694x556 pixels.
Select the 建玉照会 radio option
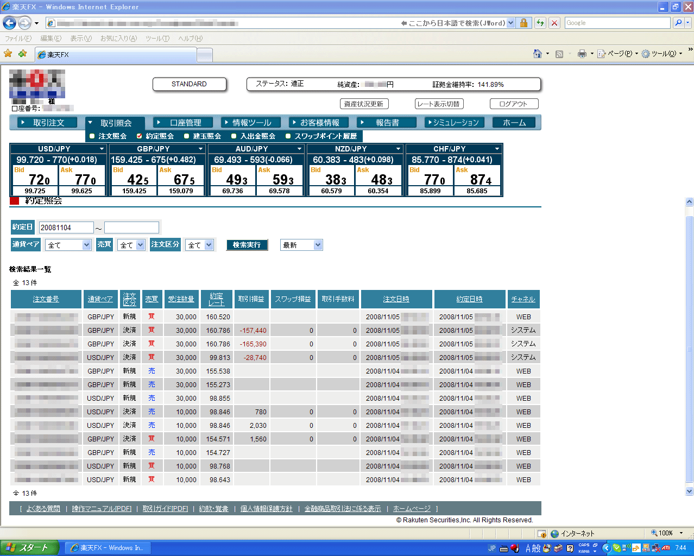187,136
